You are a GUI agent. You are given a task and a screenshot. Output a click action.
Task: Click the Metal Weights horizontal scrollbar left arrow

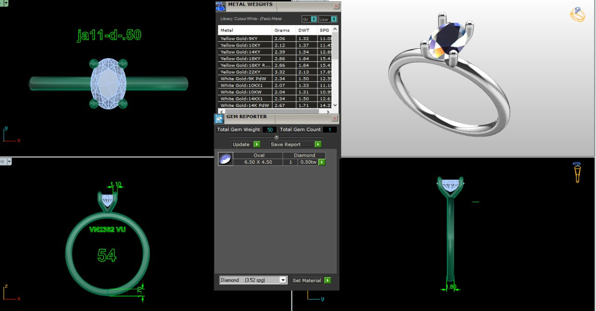pos(221,112)
